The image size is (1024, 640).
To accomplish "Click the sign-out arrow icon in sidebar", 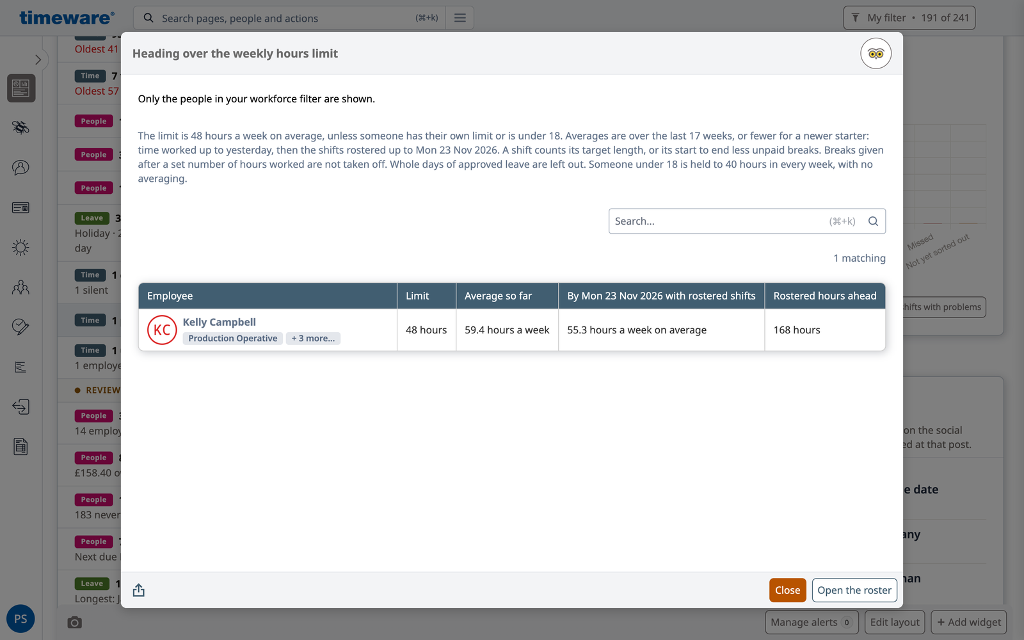I will point(21,407).
